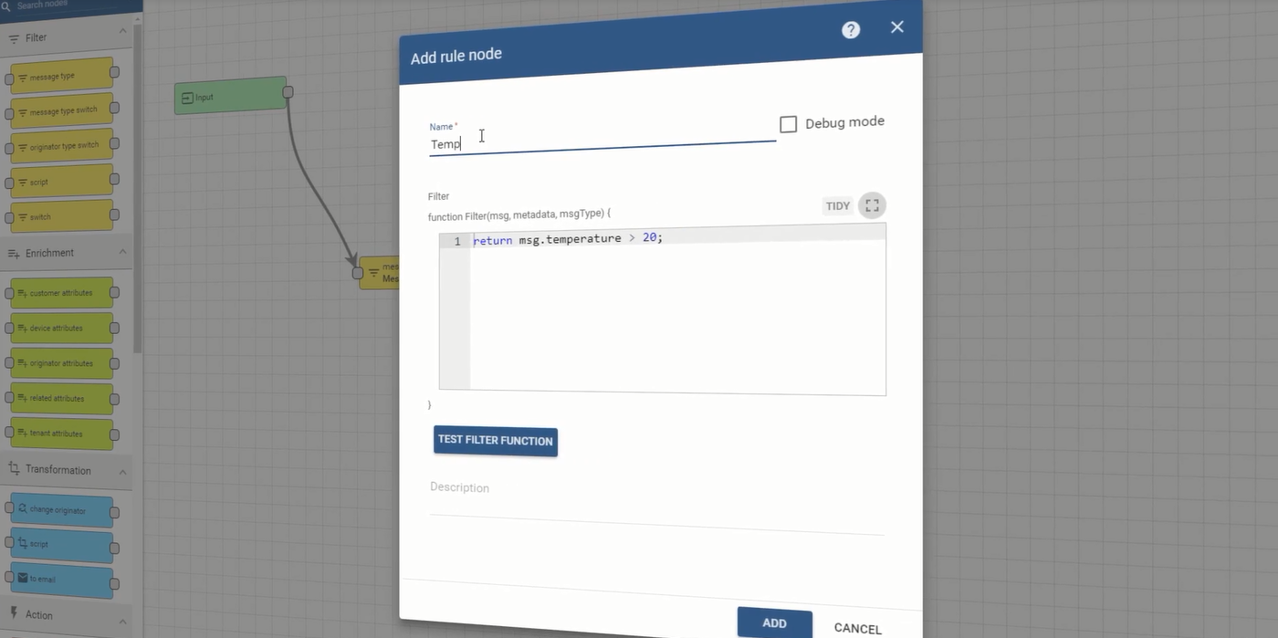1278x638 pixels.
Task: Confirm with the ADD button
Action: coord(774,622)
